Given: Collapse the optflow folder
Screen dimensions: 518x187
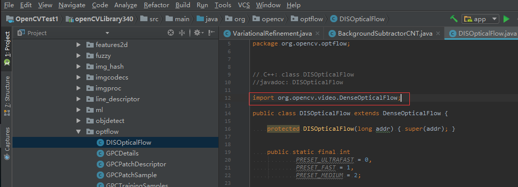Looking at the screenshot, I should tap(78, 132).
